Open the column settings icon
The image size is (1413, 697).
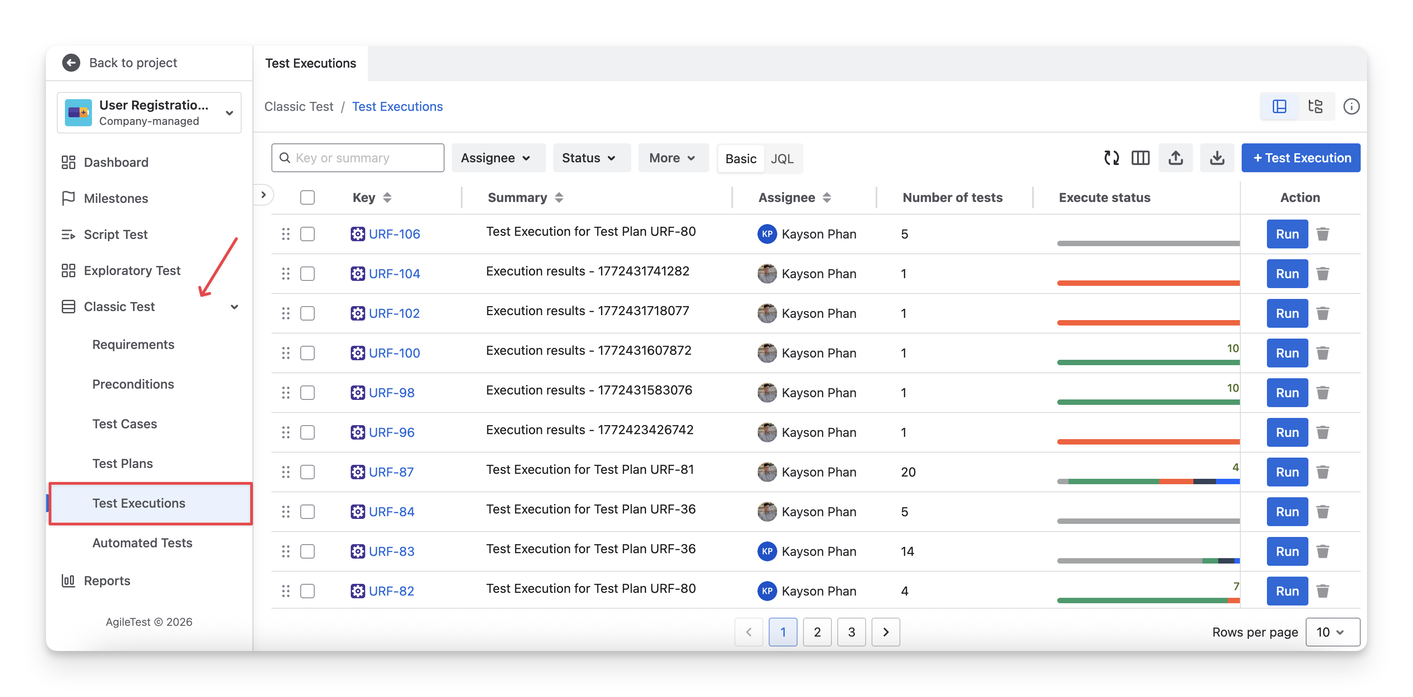tap(1140, 158)
